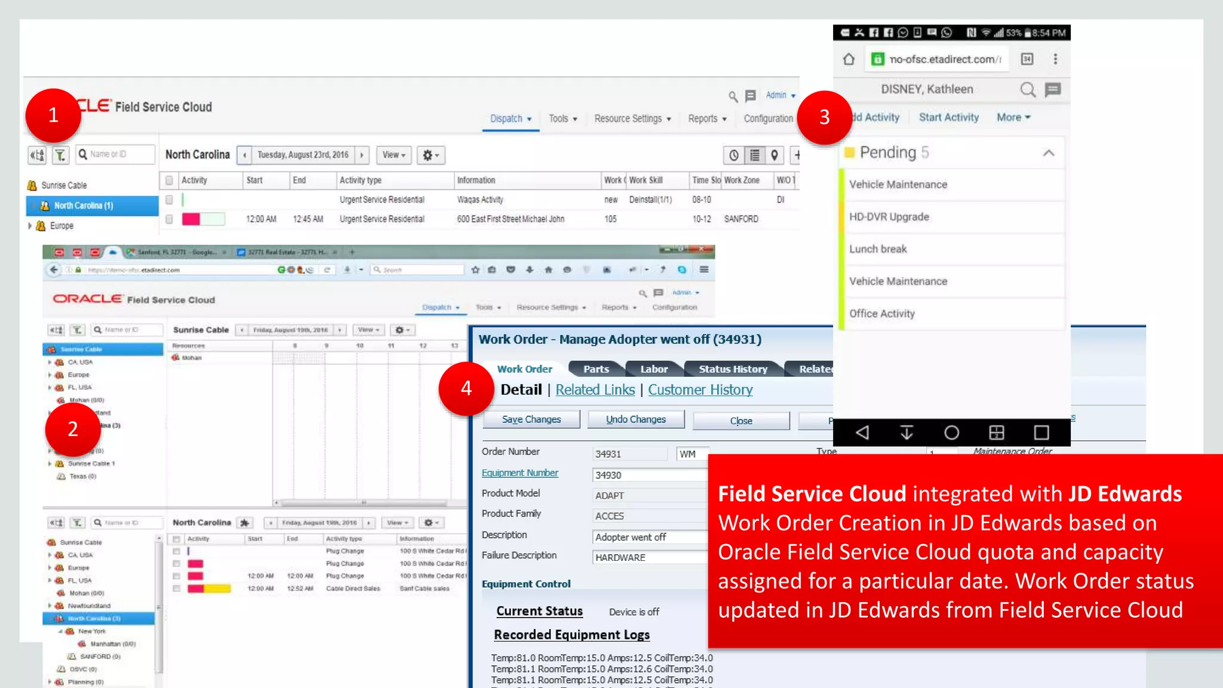Tap Android back triangle button
Screen dimensions: 1223x688
[862, 432]
